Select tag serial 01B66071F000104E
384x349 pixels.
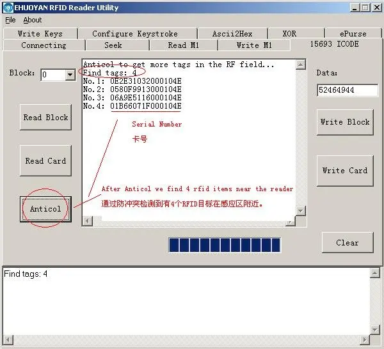point(146,106)
